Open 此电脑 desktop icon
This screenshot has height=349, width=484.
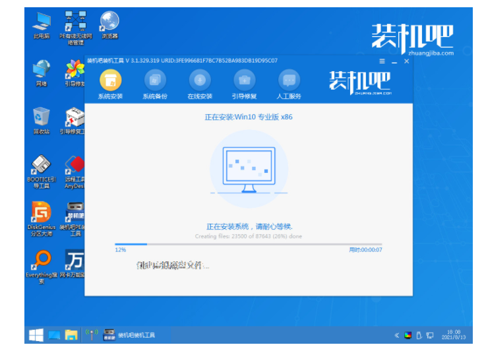coord(42,25)
